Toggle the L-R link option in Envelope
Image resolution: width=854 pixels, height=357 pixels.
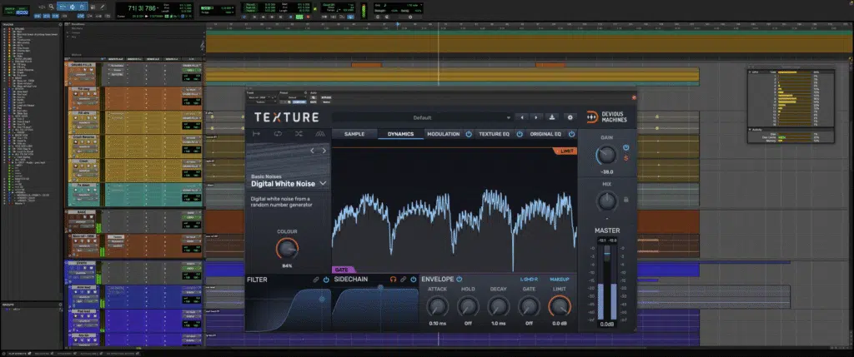529,280
